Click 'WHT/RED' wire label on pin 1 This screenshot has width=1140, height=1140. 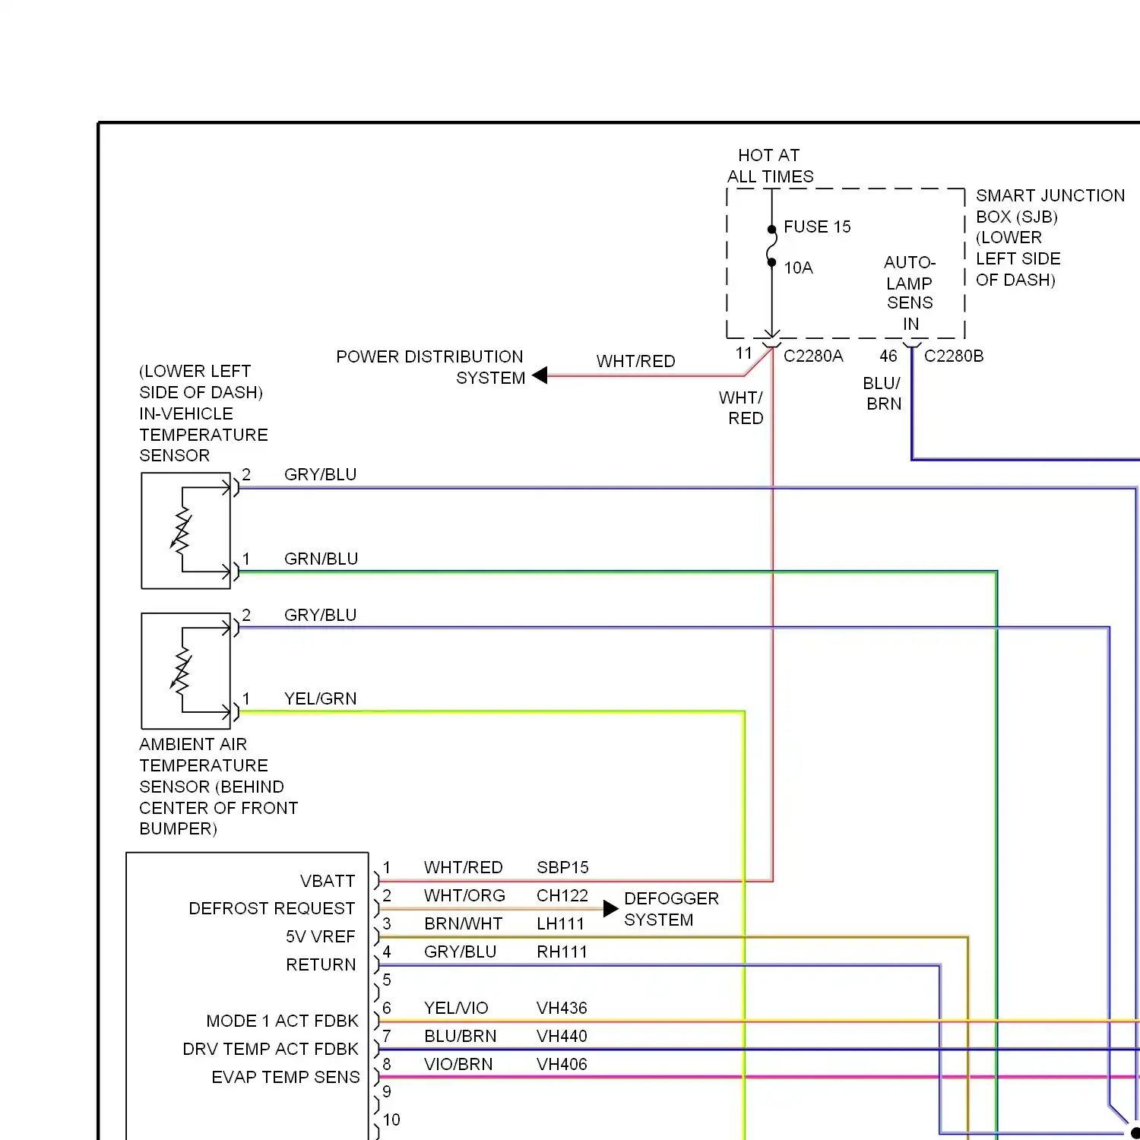(x=464, y=867)
